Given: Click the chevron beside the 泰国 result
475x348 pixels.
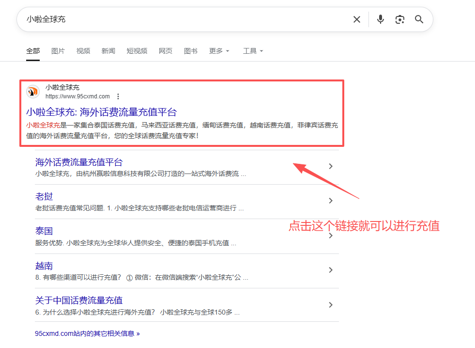Looking at the screenshot, I should pos(331,235).
